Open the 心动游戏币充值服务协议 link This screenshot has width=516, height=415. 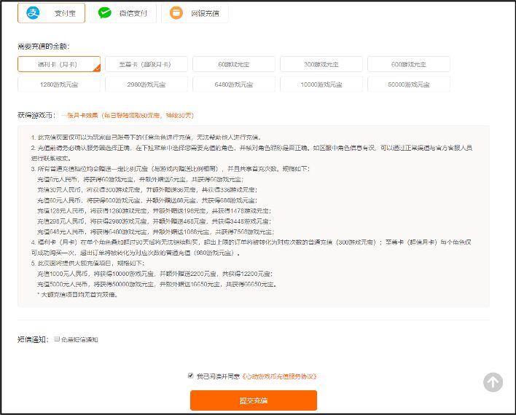point(279,376)
